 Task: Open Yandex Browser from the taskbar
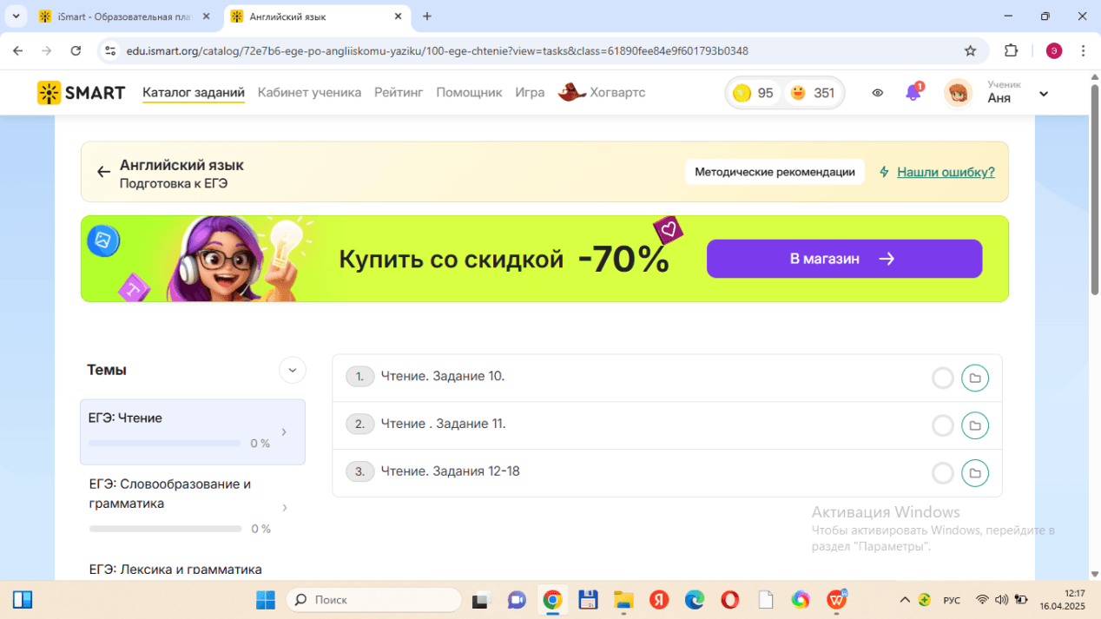(x=659, y=600)
